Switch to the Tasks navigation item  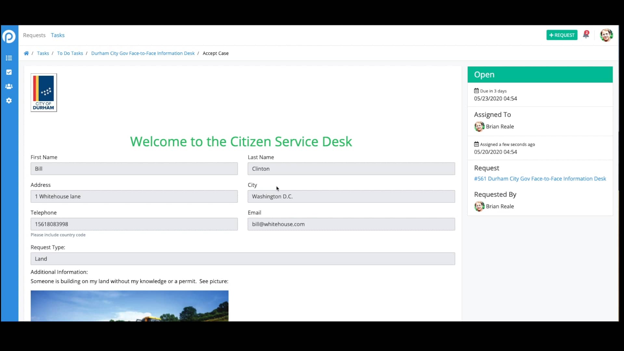click(58, 35)
